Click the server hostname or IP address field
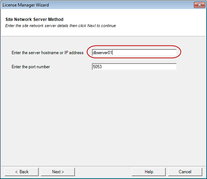Viewport: 207px width, 179px height. 134,53
